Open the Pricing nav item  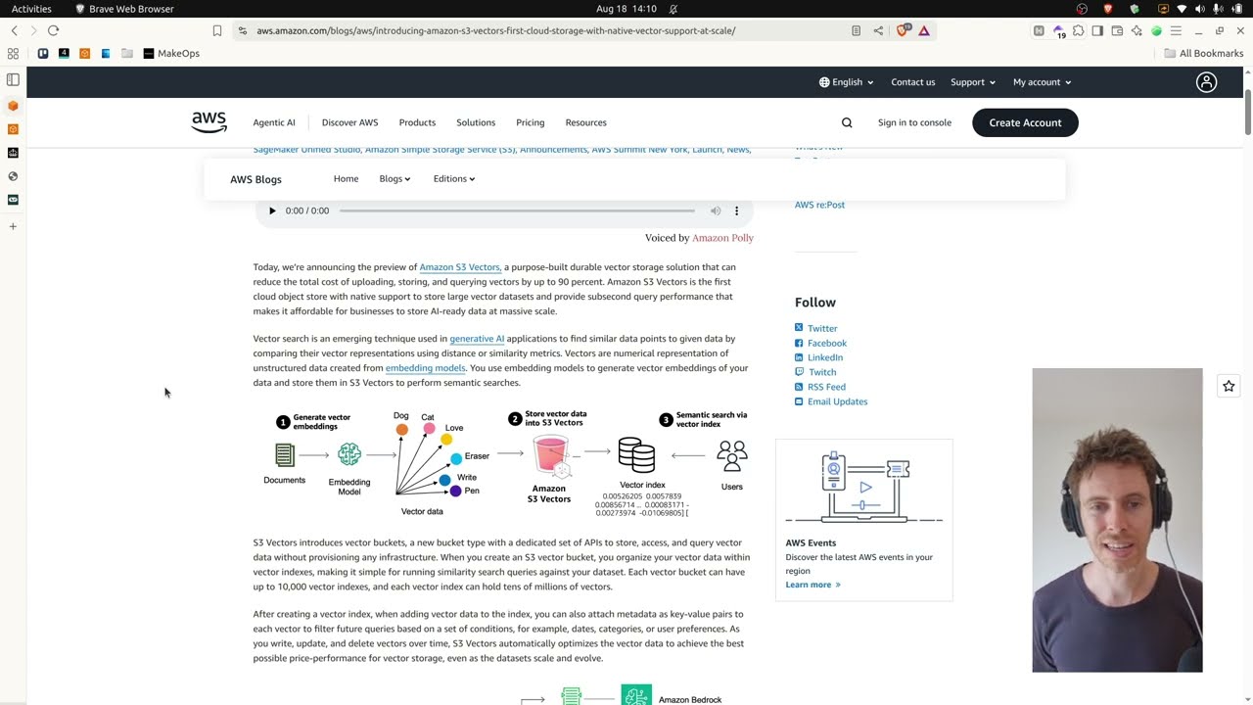(530, 122)
